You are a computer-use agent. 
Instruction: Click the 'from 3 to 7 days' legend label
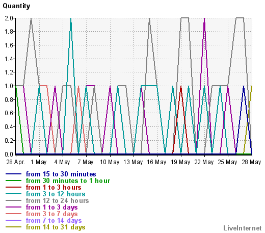pyautogui.click(x=51, y=214)
